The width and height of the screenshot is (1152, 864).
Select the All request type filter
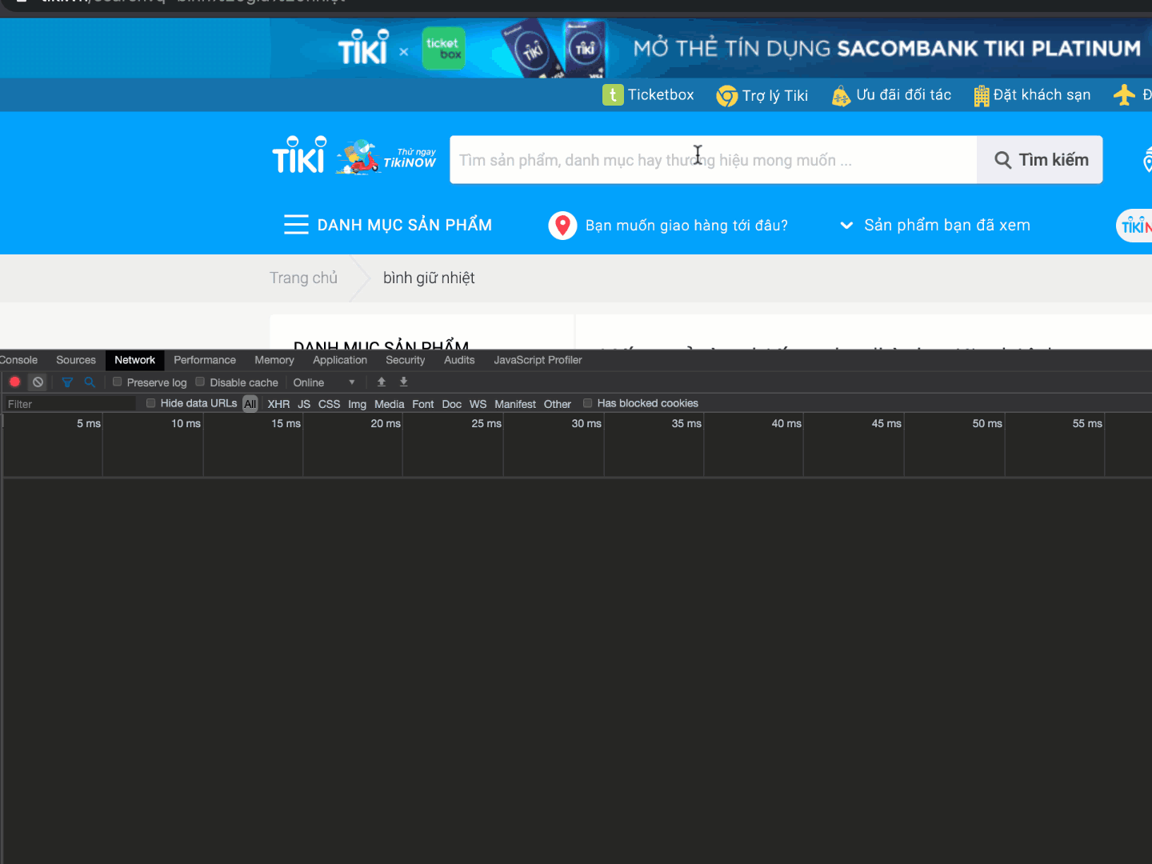(250, 404)
